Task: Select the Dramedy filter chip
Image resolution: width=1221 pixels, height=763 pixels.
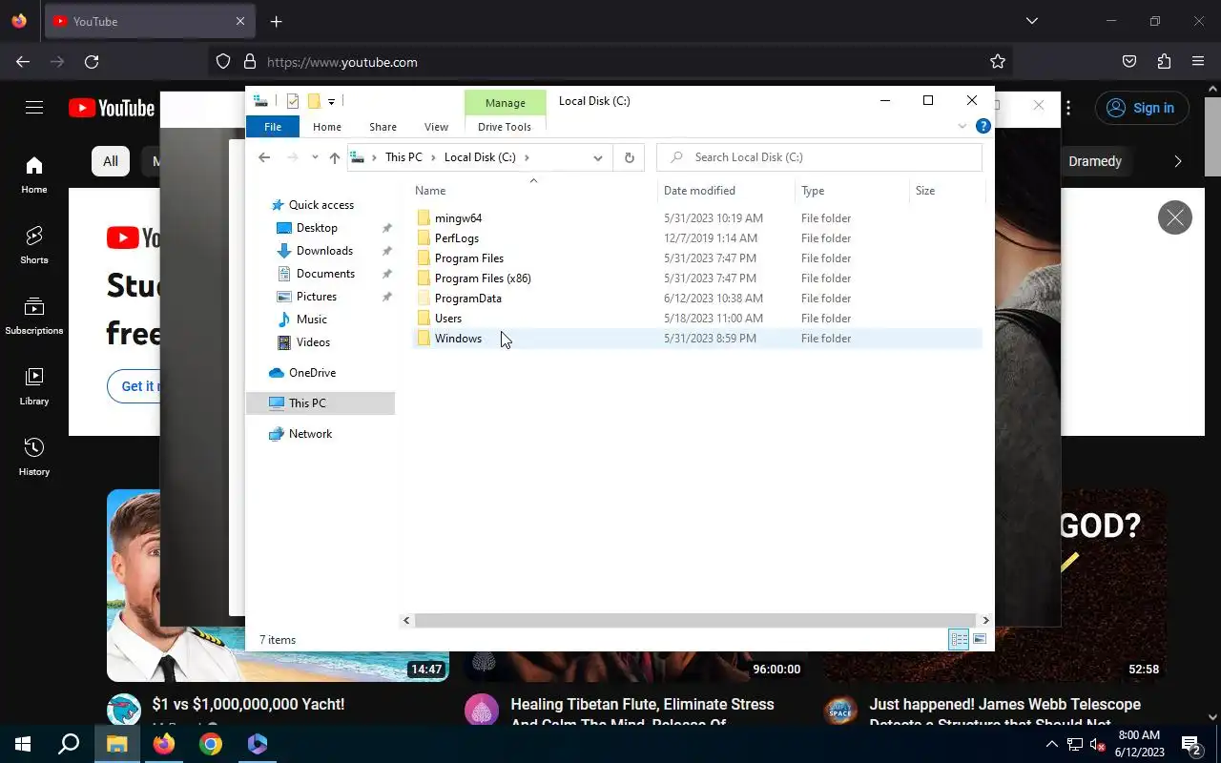Action: 1095,161
